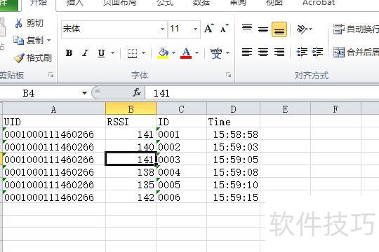Toggle bottom align button
379x252 pixels.
tap(279, 29)
